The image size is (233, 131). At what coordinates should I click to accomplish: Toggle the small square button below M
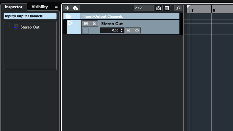[85, 31]
